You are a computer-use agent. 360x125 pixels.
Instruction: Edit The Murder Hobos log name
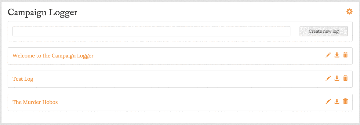(x=328, y=101)
